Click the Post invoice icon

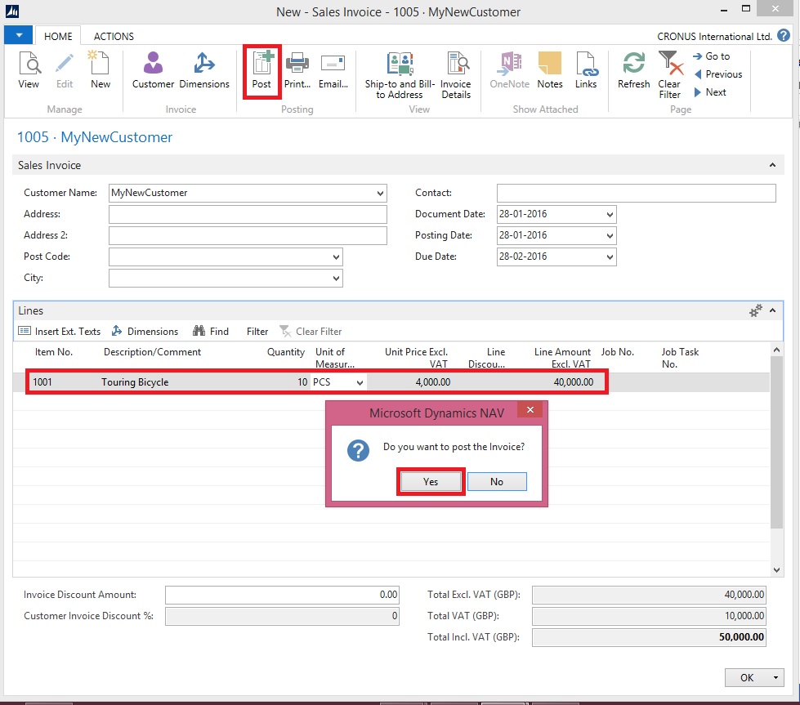point(261,71)
